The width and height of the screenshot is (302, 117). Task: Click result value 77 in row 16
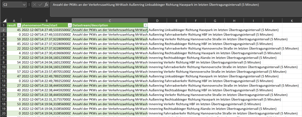[x=14, y=95]
